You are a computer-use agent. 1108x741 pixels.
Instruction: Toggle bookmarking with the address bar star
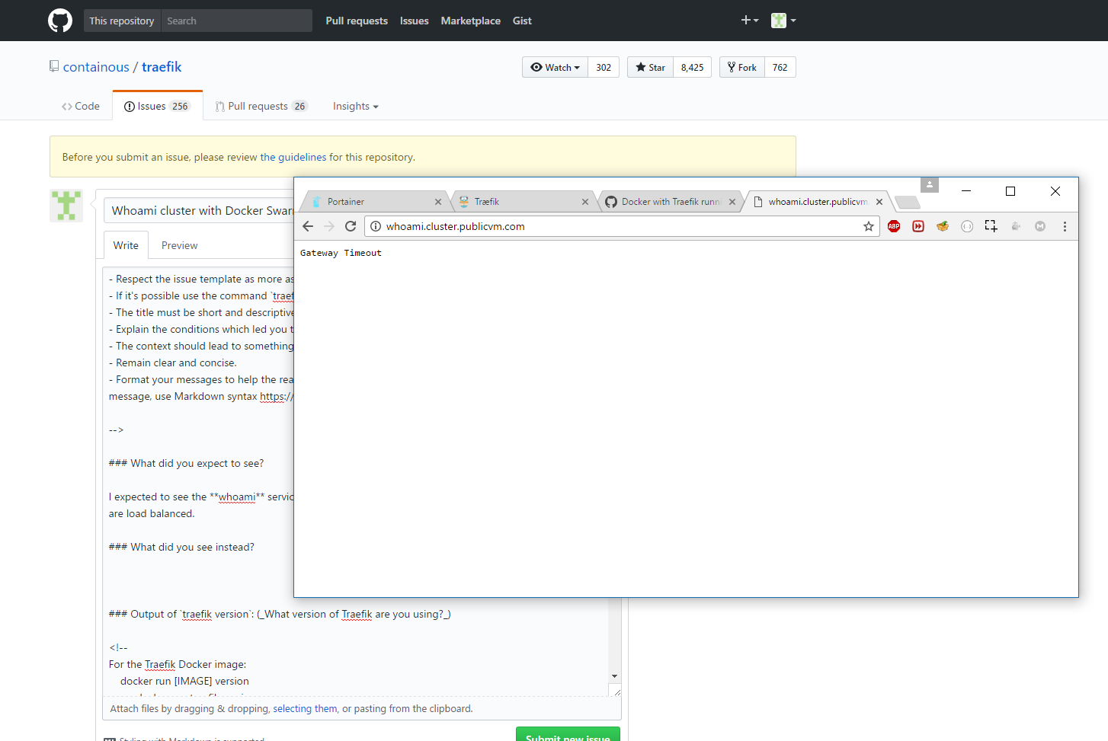click(x=869, y=226)
